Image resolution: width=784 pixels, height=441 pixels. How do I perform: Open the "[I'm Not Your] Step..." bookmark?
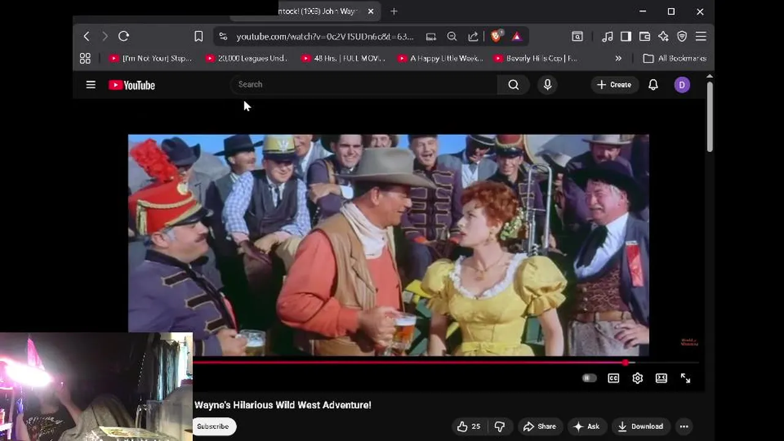(151, 58)
